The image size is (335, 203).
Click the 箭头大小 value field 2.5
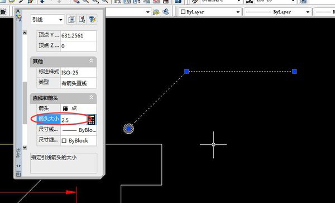click(x=74, y=120)
